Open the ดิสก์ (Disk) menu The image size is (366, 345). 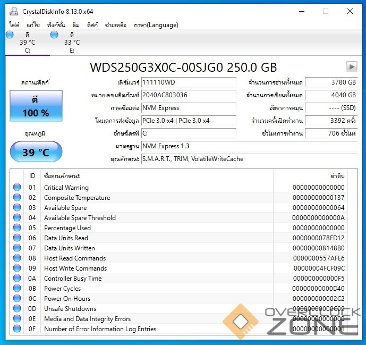tap(92, 25)
